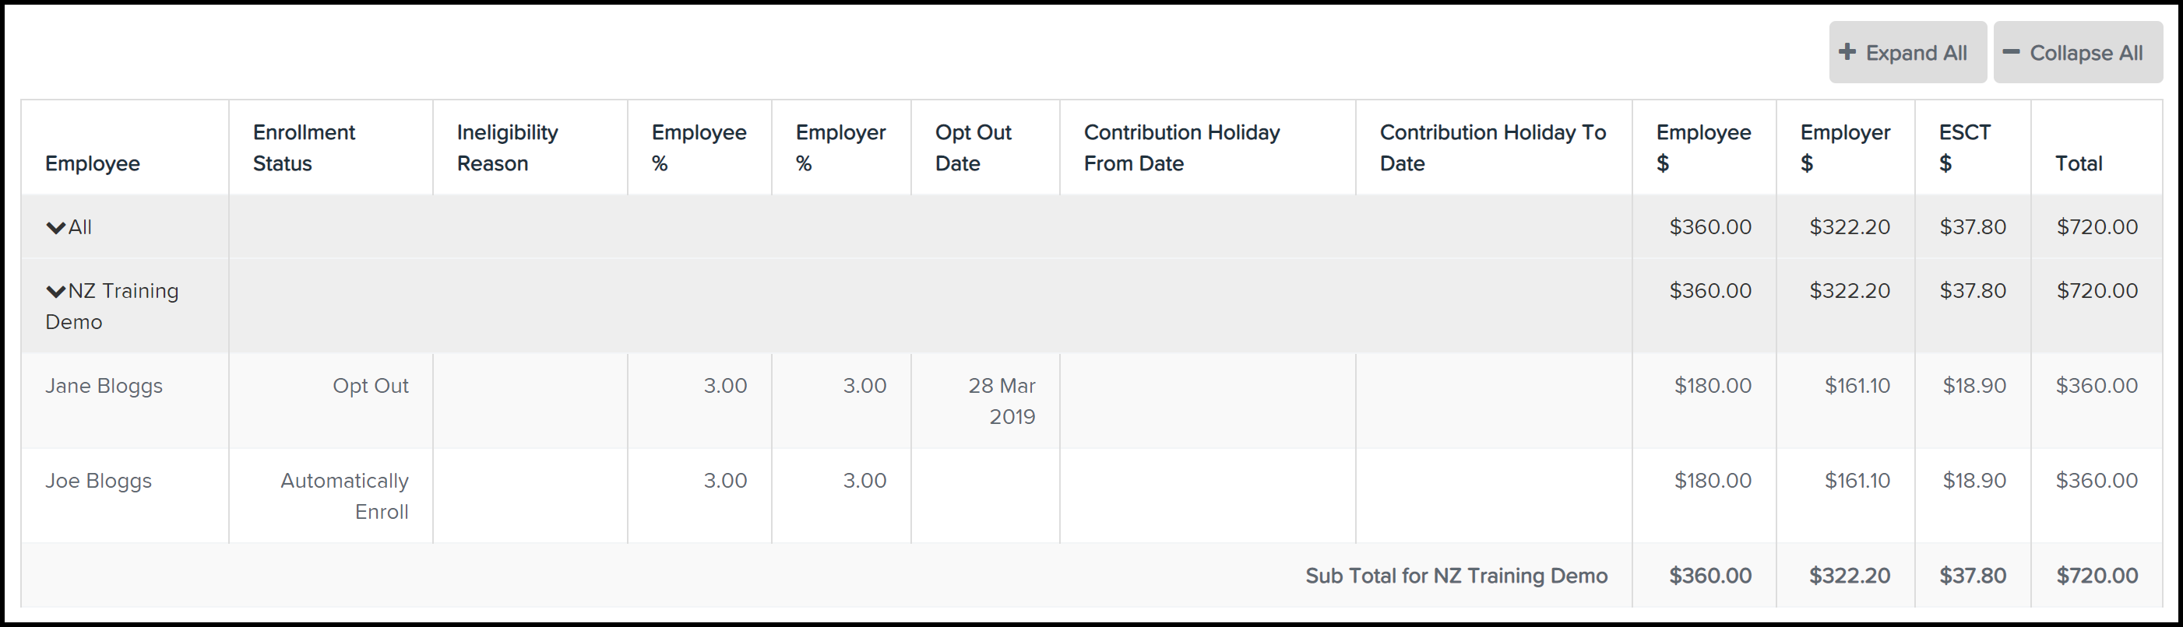Click Contribution Holiday To Date header
This screenshot has height=627, width=2183.
coord(1492,147)
